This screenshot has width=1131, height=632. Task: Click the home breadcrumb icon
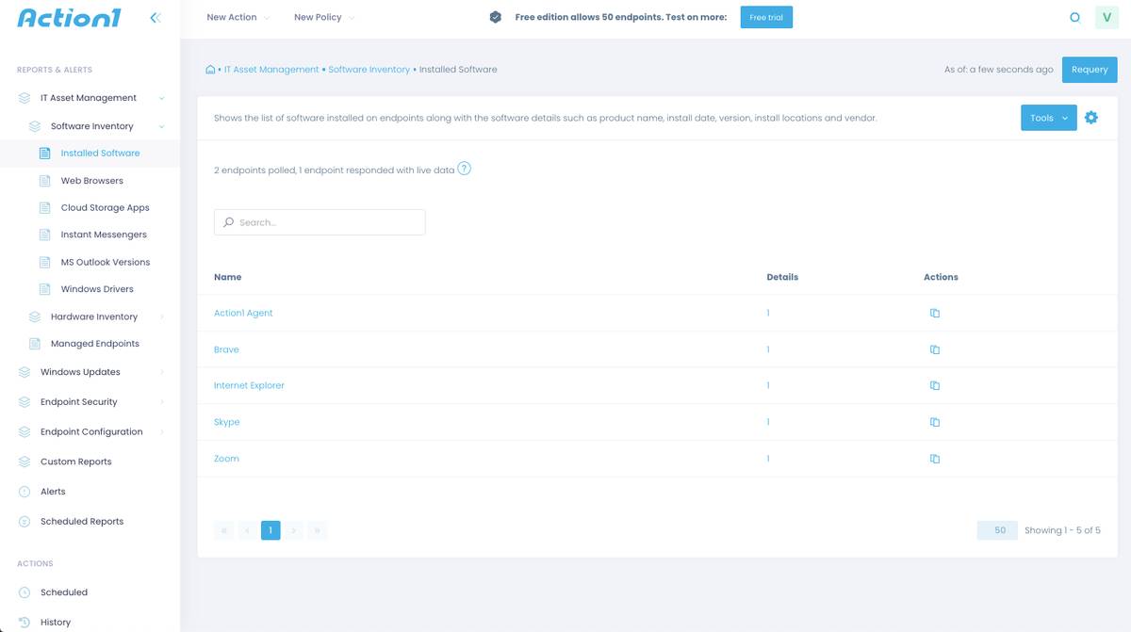coord(210,70)
